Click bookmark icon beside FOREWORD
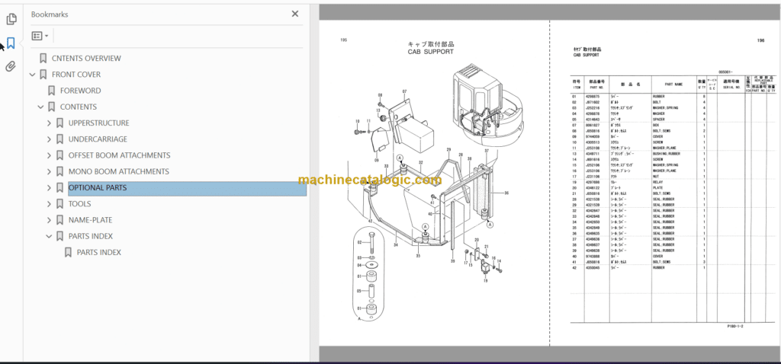The width and height of the screenshot is (781, 364). click(x=51, y=91)
